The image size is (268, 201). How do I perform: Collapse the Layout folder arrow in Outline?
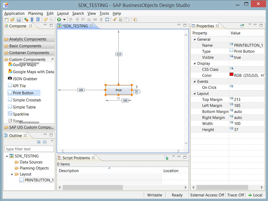click(12, 174)
